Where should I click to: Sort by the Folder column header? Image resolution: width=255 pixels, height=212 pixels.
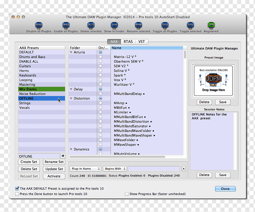pos(83,48)
